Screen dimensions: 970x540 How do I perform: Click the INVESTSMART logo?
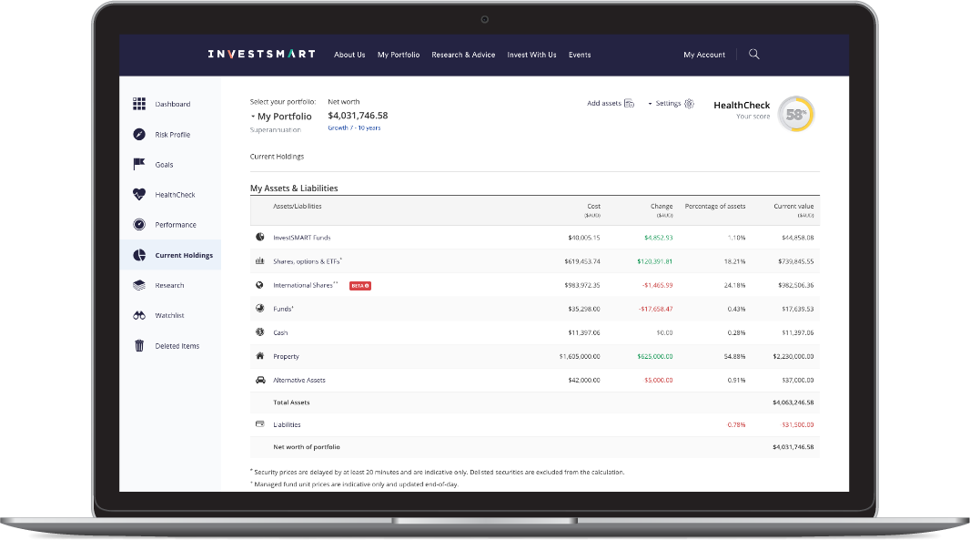262,54
